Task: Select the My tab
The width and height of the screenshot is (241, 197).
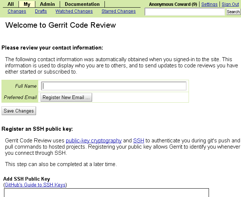Action: click(27, 4)
